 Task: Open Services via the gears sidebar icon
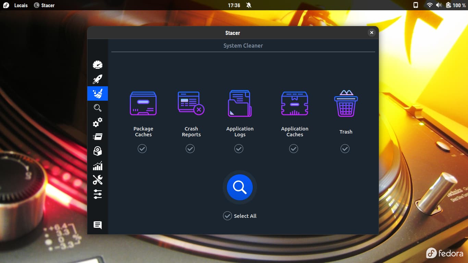pos(98,122)
